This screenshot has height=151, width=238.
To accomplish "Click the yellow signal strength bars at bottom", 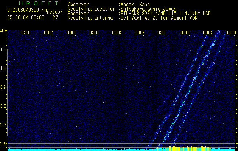I will point(184,148).
